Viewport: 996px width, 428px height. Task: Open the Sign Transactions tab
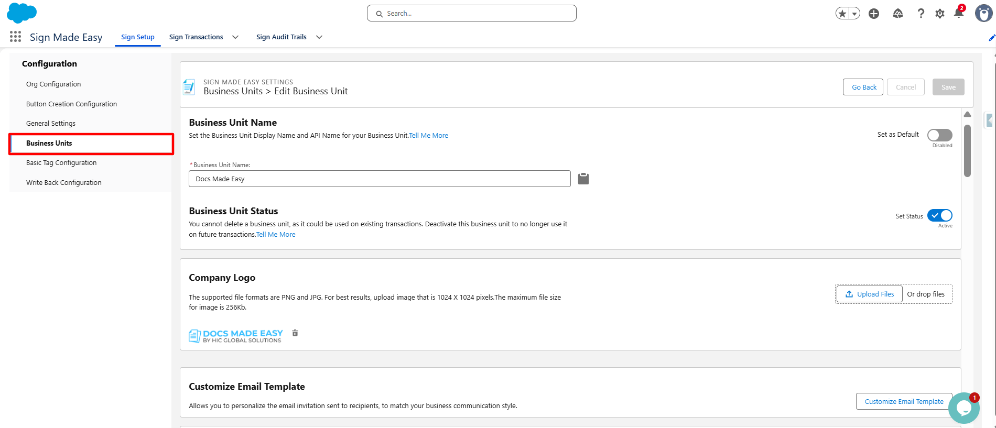(x=196, y=37)
